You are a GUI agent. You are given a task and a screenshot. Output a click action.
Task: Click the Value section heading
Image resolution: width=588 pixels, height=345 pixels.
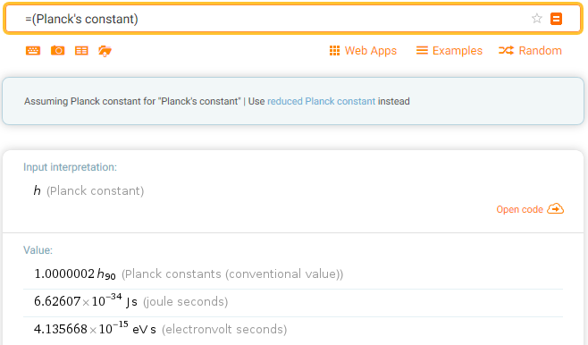click(38, 250)
